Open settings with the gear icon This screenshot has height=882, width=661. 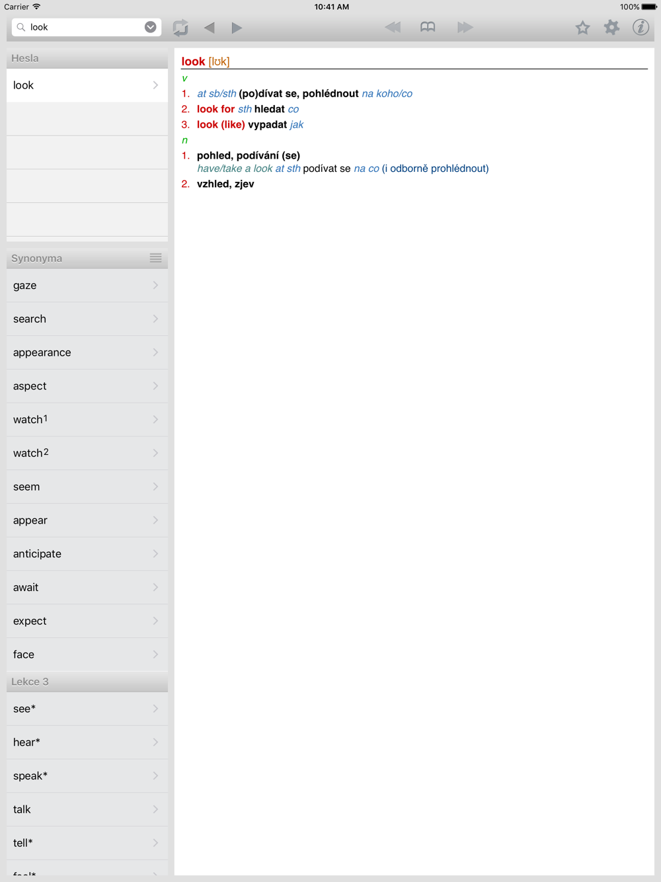click(x=611, y=28)
